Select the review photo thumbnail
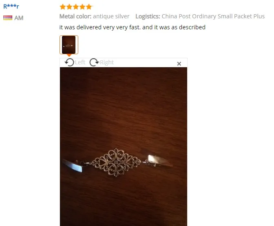Viewport: 274px width, 226px height. coord(69,45)
